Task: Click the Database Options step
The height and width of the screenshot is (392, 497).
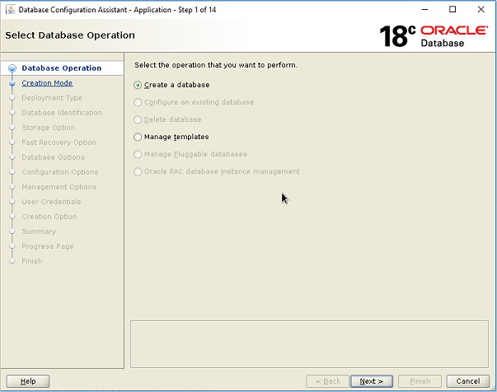Action: (x=53, y=157)
